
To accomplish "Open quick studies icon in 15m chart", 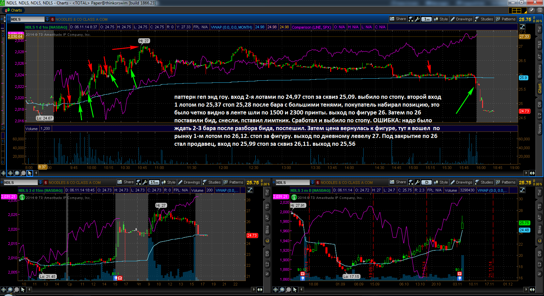I will pyautogui.click(x=139, y=182).
